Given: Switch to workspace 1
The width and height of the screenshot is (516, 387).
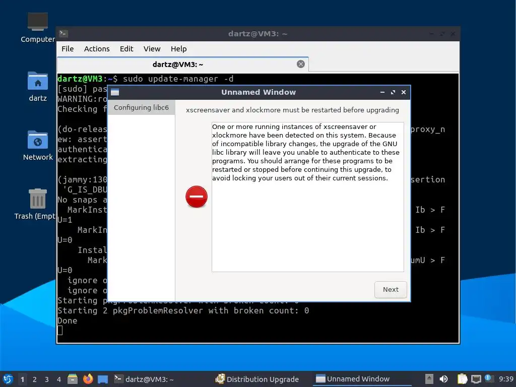Looking at the screenshot, I should pyautogui.click(x=22, y=379).
